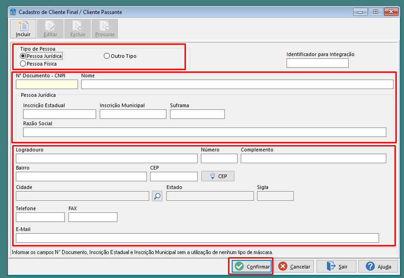The image size is (404, 278).
Task: Click the E-Mail input field
Action: point(197,238)
